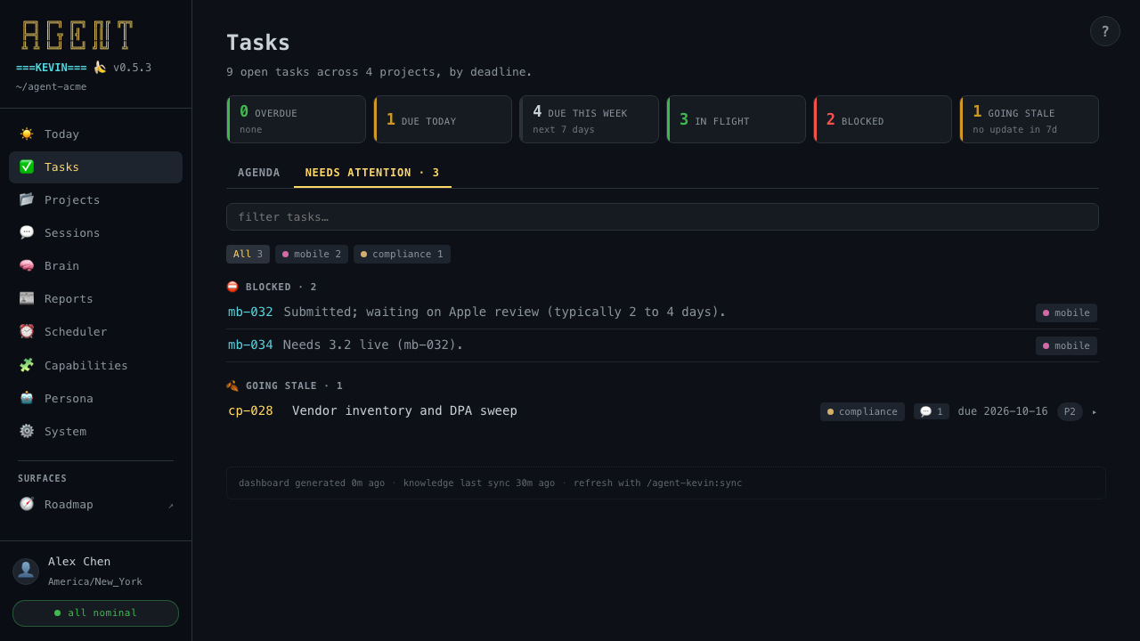This screenshot has height=641, width=1140.
Task: Open task link cp-028
Action: (250, 410)
